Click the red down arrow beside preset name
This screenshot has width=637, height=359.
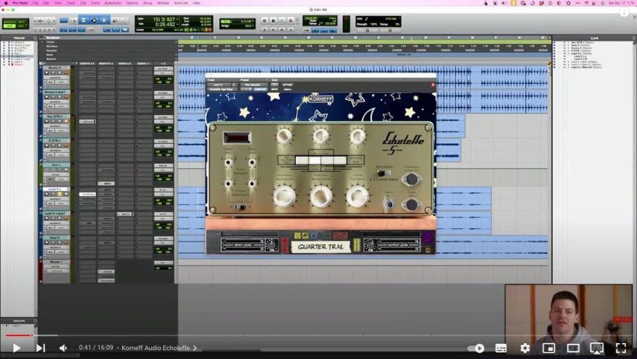click(284, 249)
